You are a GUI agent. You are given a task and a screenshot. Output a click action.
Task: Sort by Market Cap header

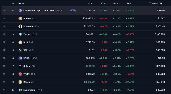[x=158, y=3]
